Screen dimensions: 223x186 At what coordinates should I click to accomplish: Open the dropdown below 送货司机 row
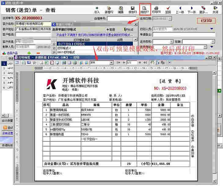(x=205, y=47)
